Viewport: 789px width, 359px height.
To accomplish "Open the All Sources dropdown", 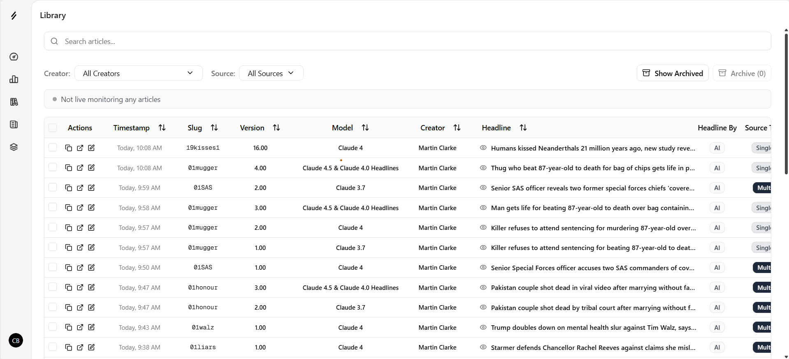I will (271, 73).
